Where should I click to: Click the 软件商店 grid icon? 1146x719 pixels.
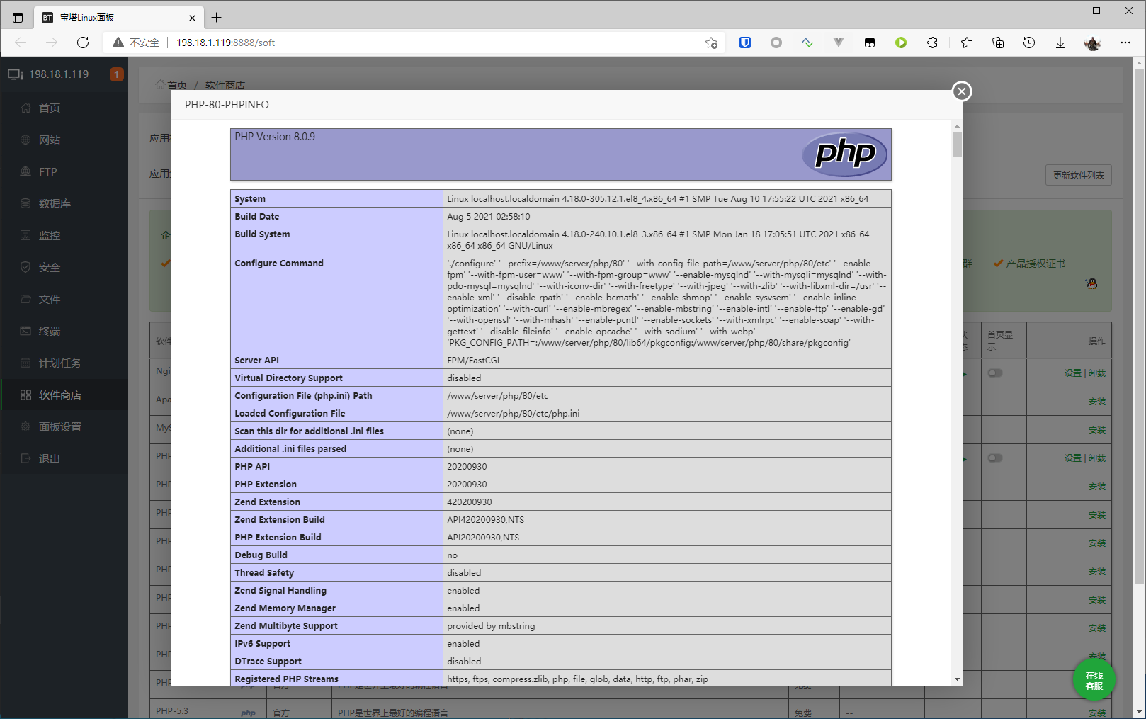point(25,395)
